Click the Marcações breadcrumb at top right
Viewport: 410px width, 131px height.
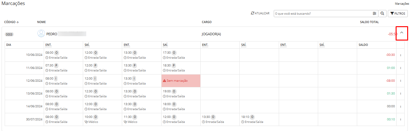tap(402, 4)
